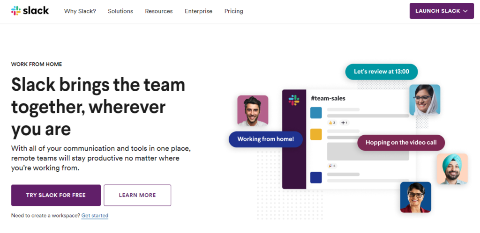
Task: Click the party popper reaction with count 5
Action: pyautogui.click(x=332, y=166)
